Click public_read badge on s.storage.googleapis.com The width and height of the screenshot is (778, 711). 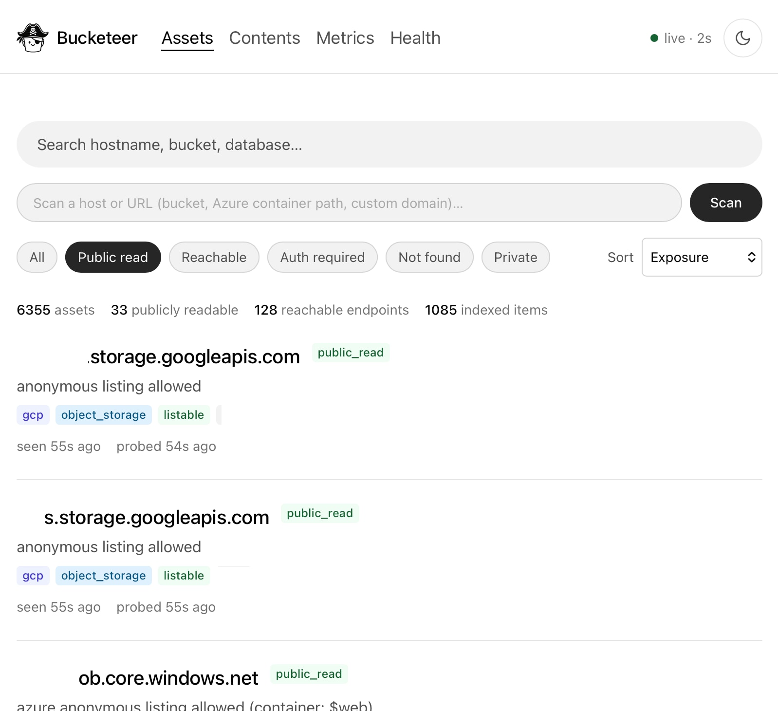coord(320,513)
